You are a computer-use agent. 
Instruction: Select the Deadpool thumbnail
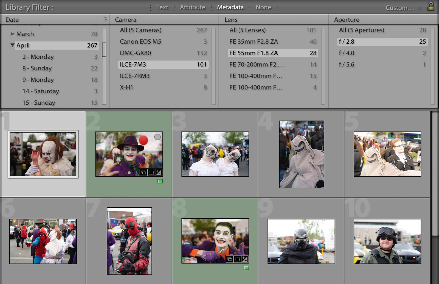(129, 241)
